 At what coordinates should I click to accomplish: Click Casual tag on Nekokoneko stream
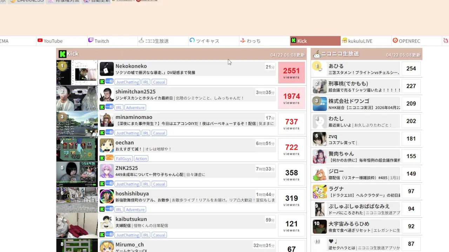point(159,82)
